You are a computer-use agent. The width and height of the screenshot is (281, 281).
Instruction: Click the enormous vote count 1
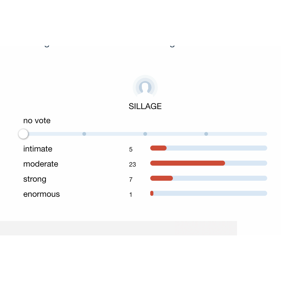131,195
